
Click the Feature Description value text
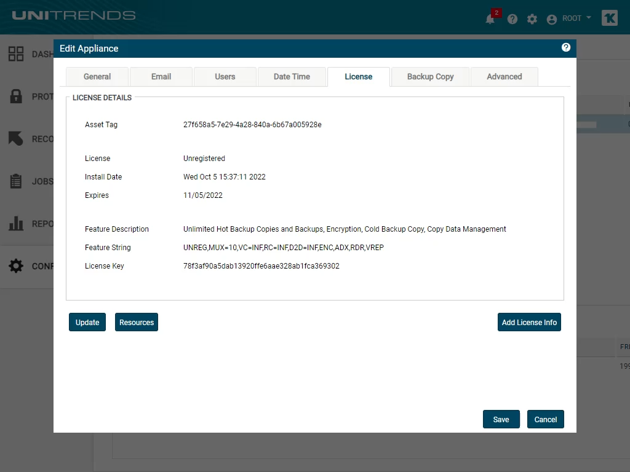point(345,229)
